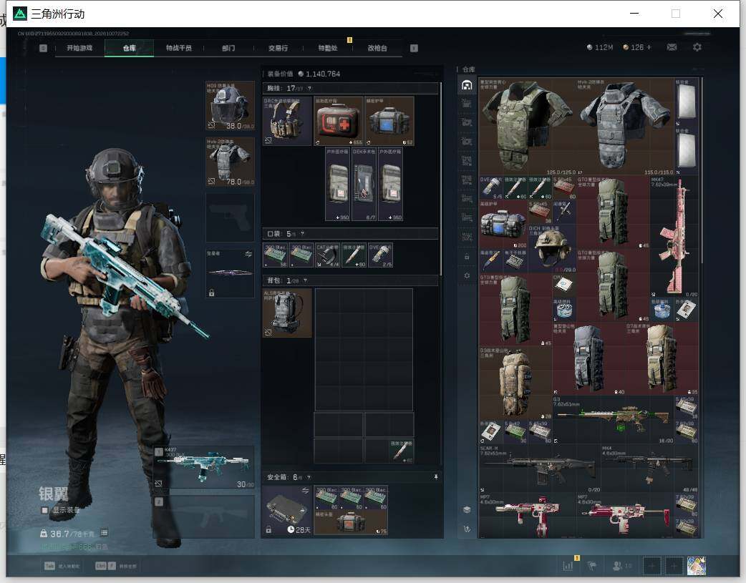The image size is (746, 583).
Task: Add currency with the plus beside 126
Action: pos(649,47)
